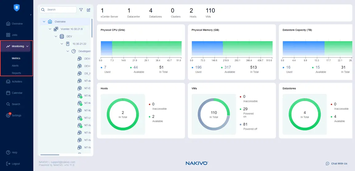Click the filter funnel icon in the inventory panel
Image resolution: width=355 pixels, height=171 pixels.
coord(81,10)
